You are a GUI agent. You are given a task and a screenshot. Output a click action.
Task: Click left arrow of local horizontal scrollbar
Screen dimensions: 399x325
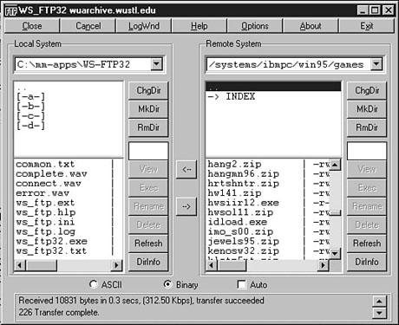click(x=20, y=265)
